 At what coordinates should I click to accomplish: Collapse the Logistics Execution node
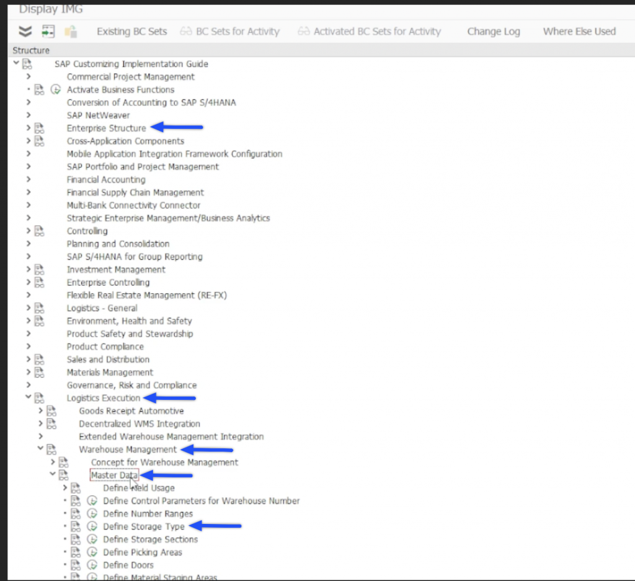click(28, 398)
